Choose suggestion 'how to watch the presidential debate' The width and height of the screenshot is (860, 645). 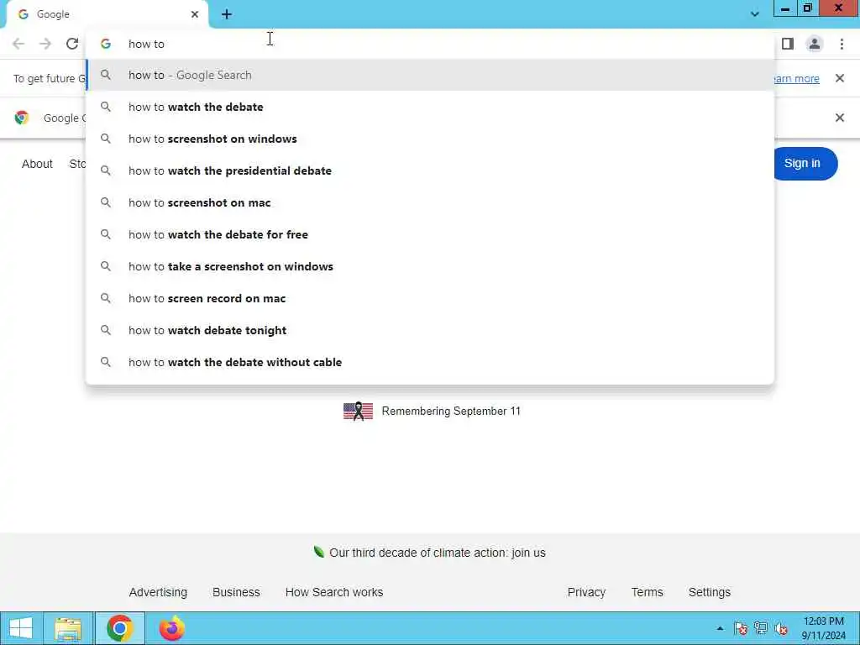(x=430, y=170)
